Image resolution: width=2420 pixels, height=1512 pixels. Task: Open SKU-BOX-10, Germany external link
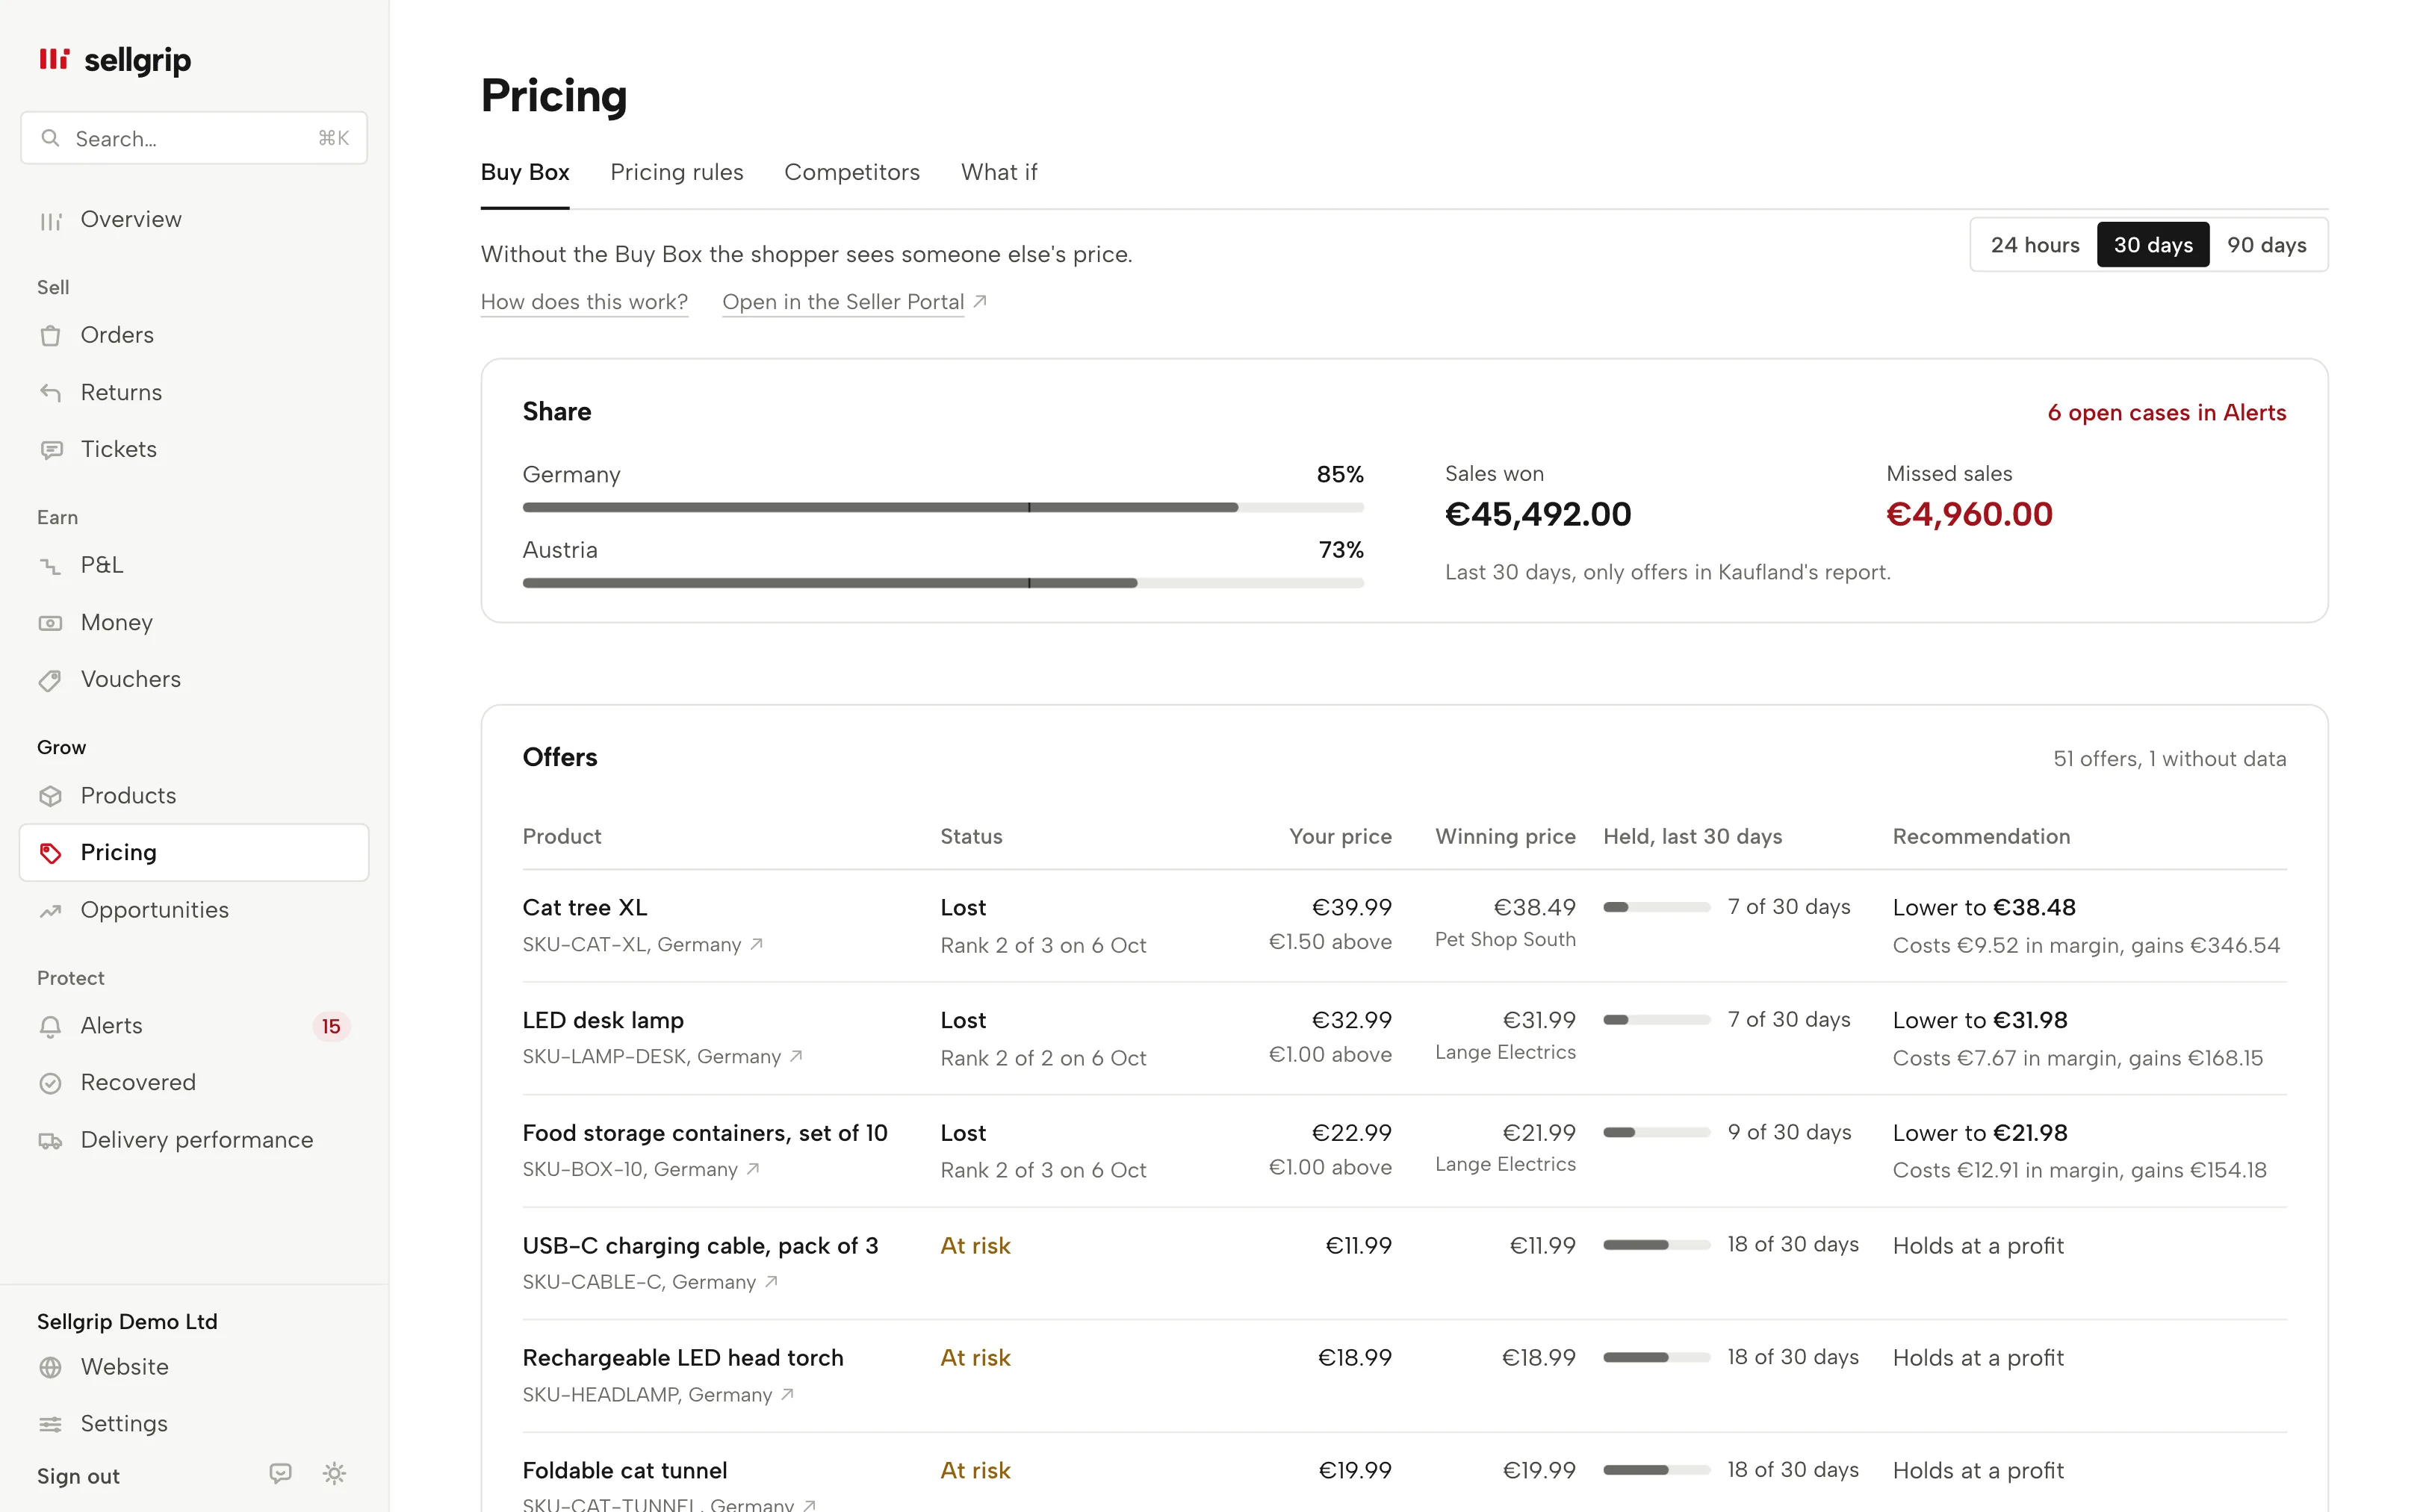point(641,1170)
